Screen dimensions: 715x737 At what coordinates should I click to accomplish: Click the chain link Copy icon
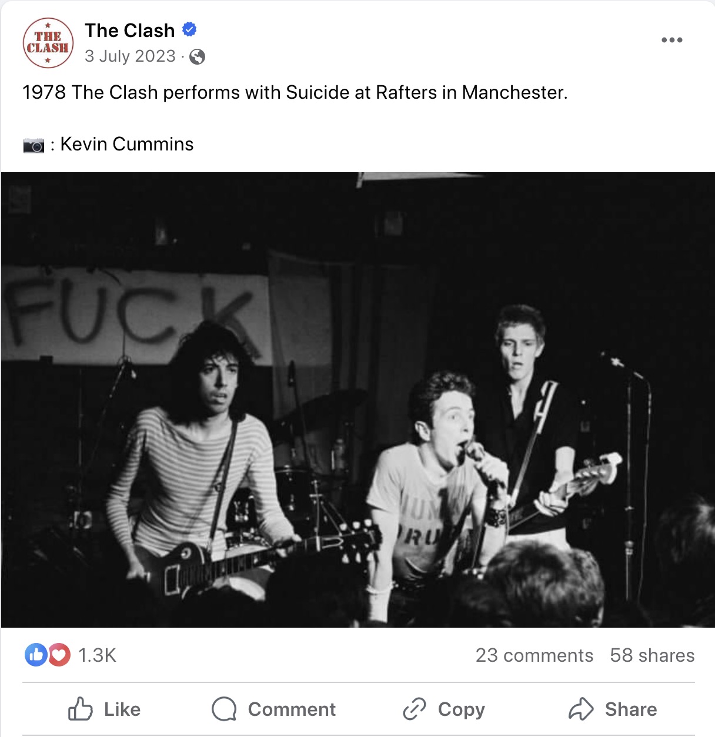click(x=414, y=709)
